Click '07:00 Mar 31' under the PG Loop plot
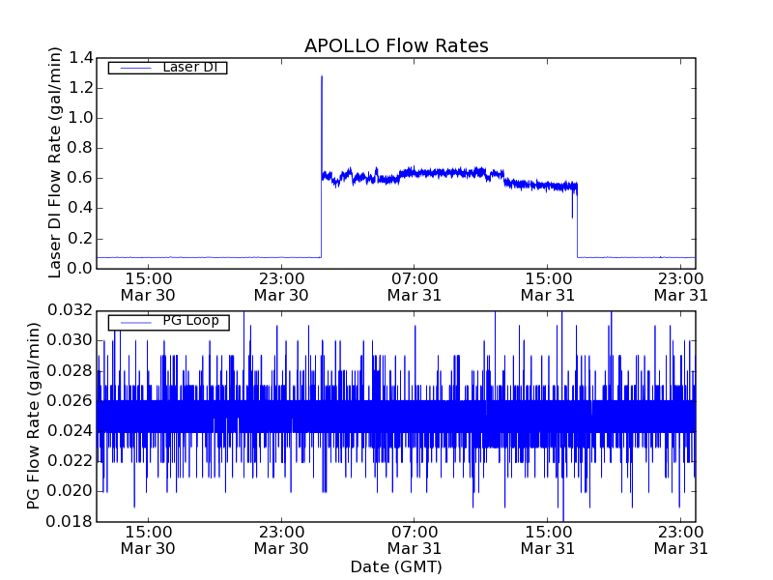Image resolution: width=773 pixels, height=580 pixels. pyautogui.click(x=415, y=540)
